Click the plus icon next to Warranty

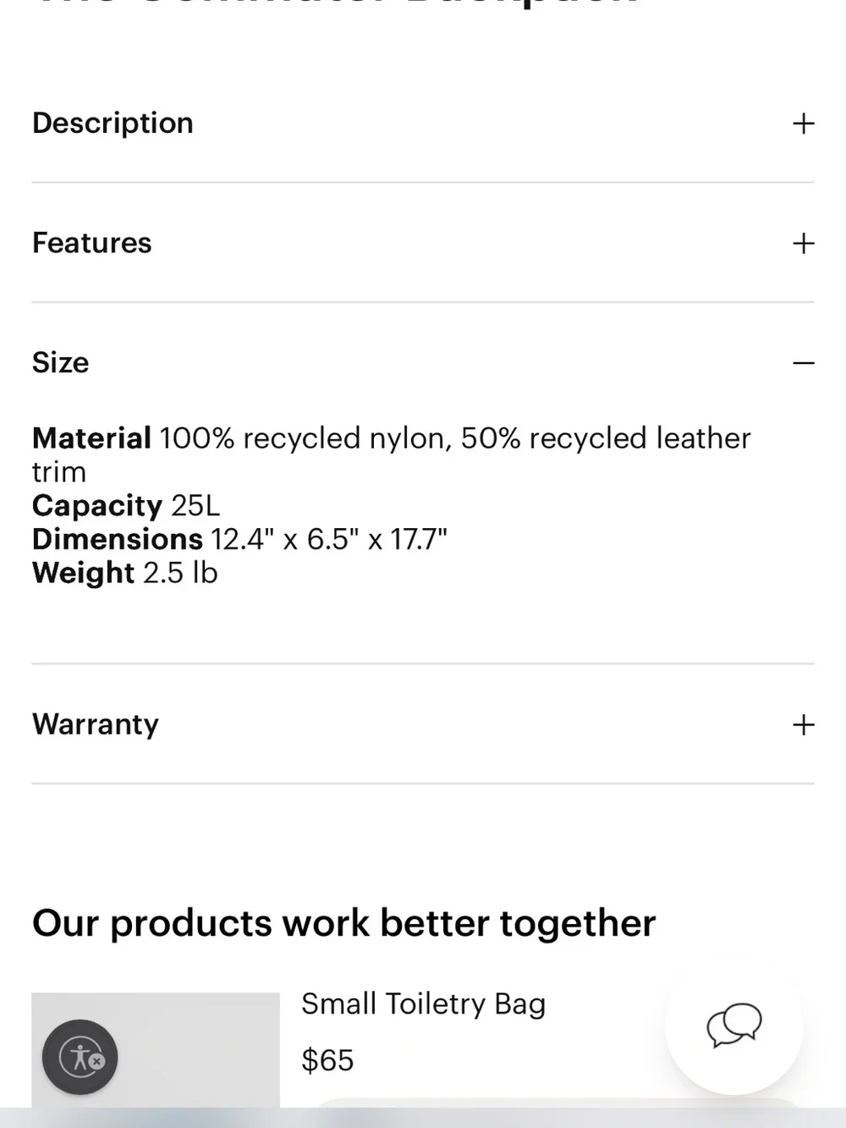pos(803,724)
